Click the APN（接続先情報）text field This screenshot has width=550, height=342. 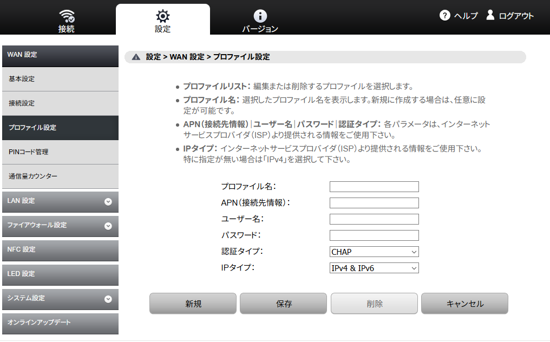click(x=374, y=203)
